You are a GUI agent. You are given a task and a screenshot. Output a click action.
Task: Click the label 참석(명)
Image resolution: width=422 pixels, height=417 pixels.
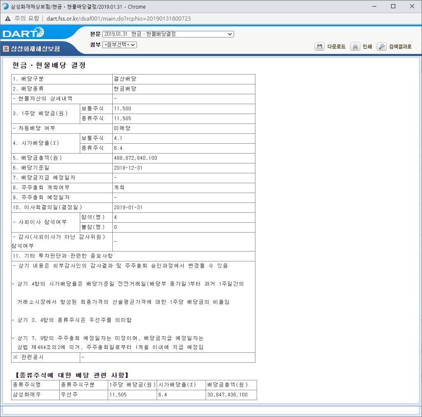pos(93,217)
